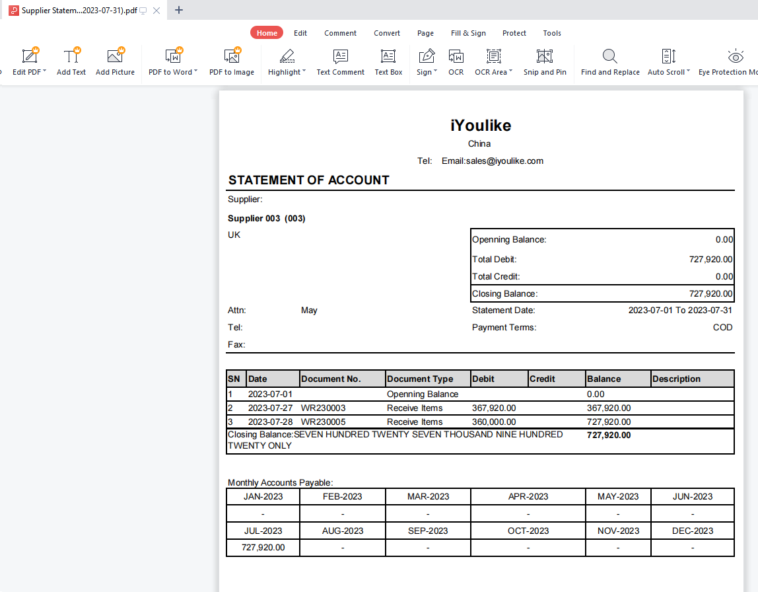The image size is (758, 592).
Task: Choose the Text Box tool
Action: point(388,57)
